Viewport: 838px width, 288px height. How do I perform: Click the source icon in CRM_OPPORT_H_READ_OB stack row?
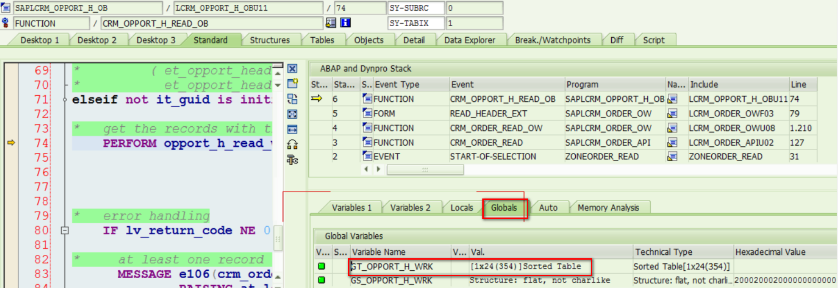[x=367, y=98]
